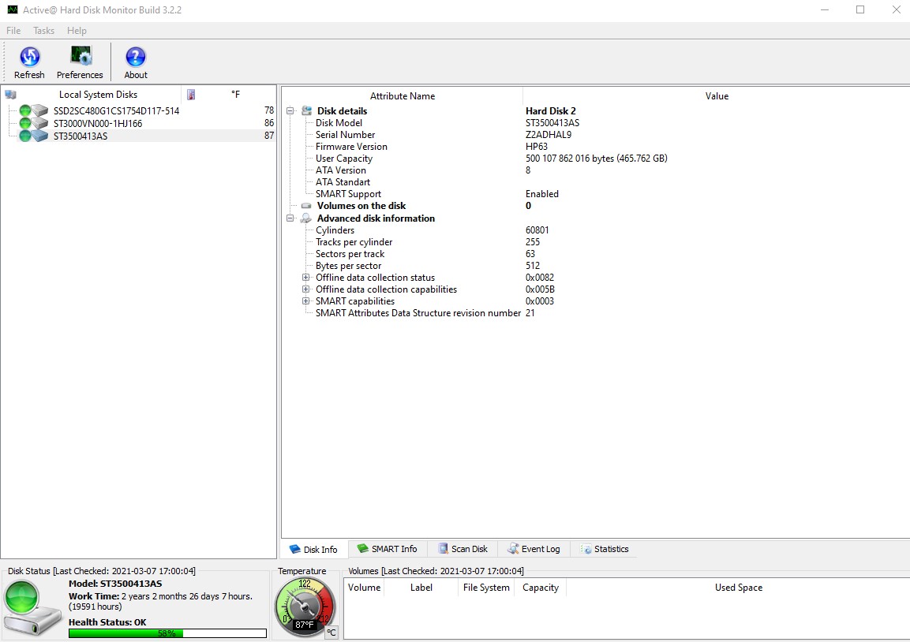Expand Offline data collection capabilities

coord(306,289)
